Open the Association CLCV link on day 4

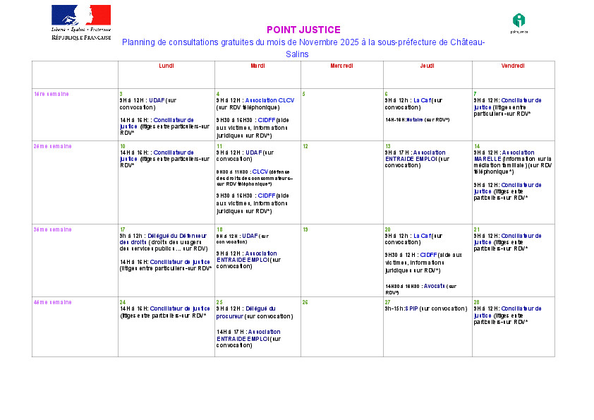click(x=269, y=100)
